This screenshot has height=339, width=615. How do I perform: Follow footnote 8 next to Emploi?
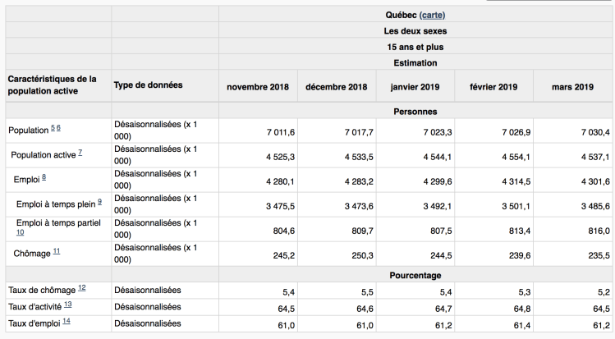(x=43, y=178)
